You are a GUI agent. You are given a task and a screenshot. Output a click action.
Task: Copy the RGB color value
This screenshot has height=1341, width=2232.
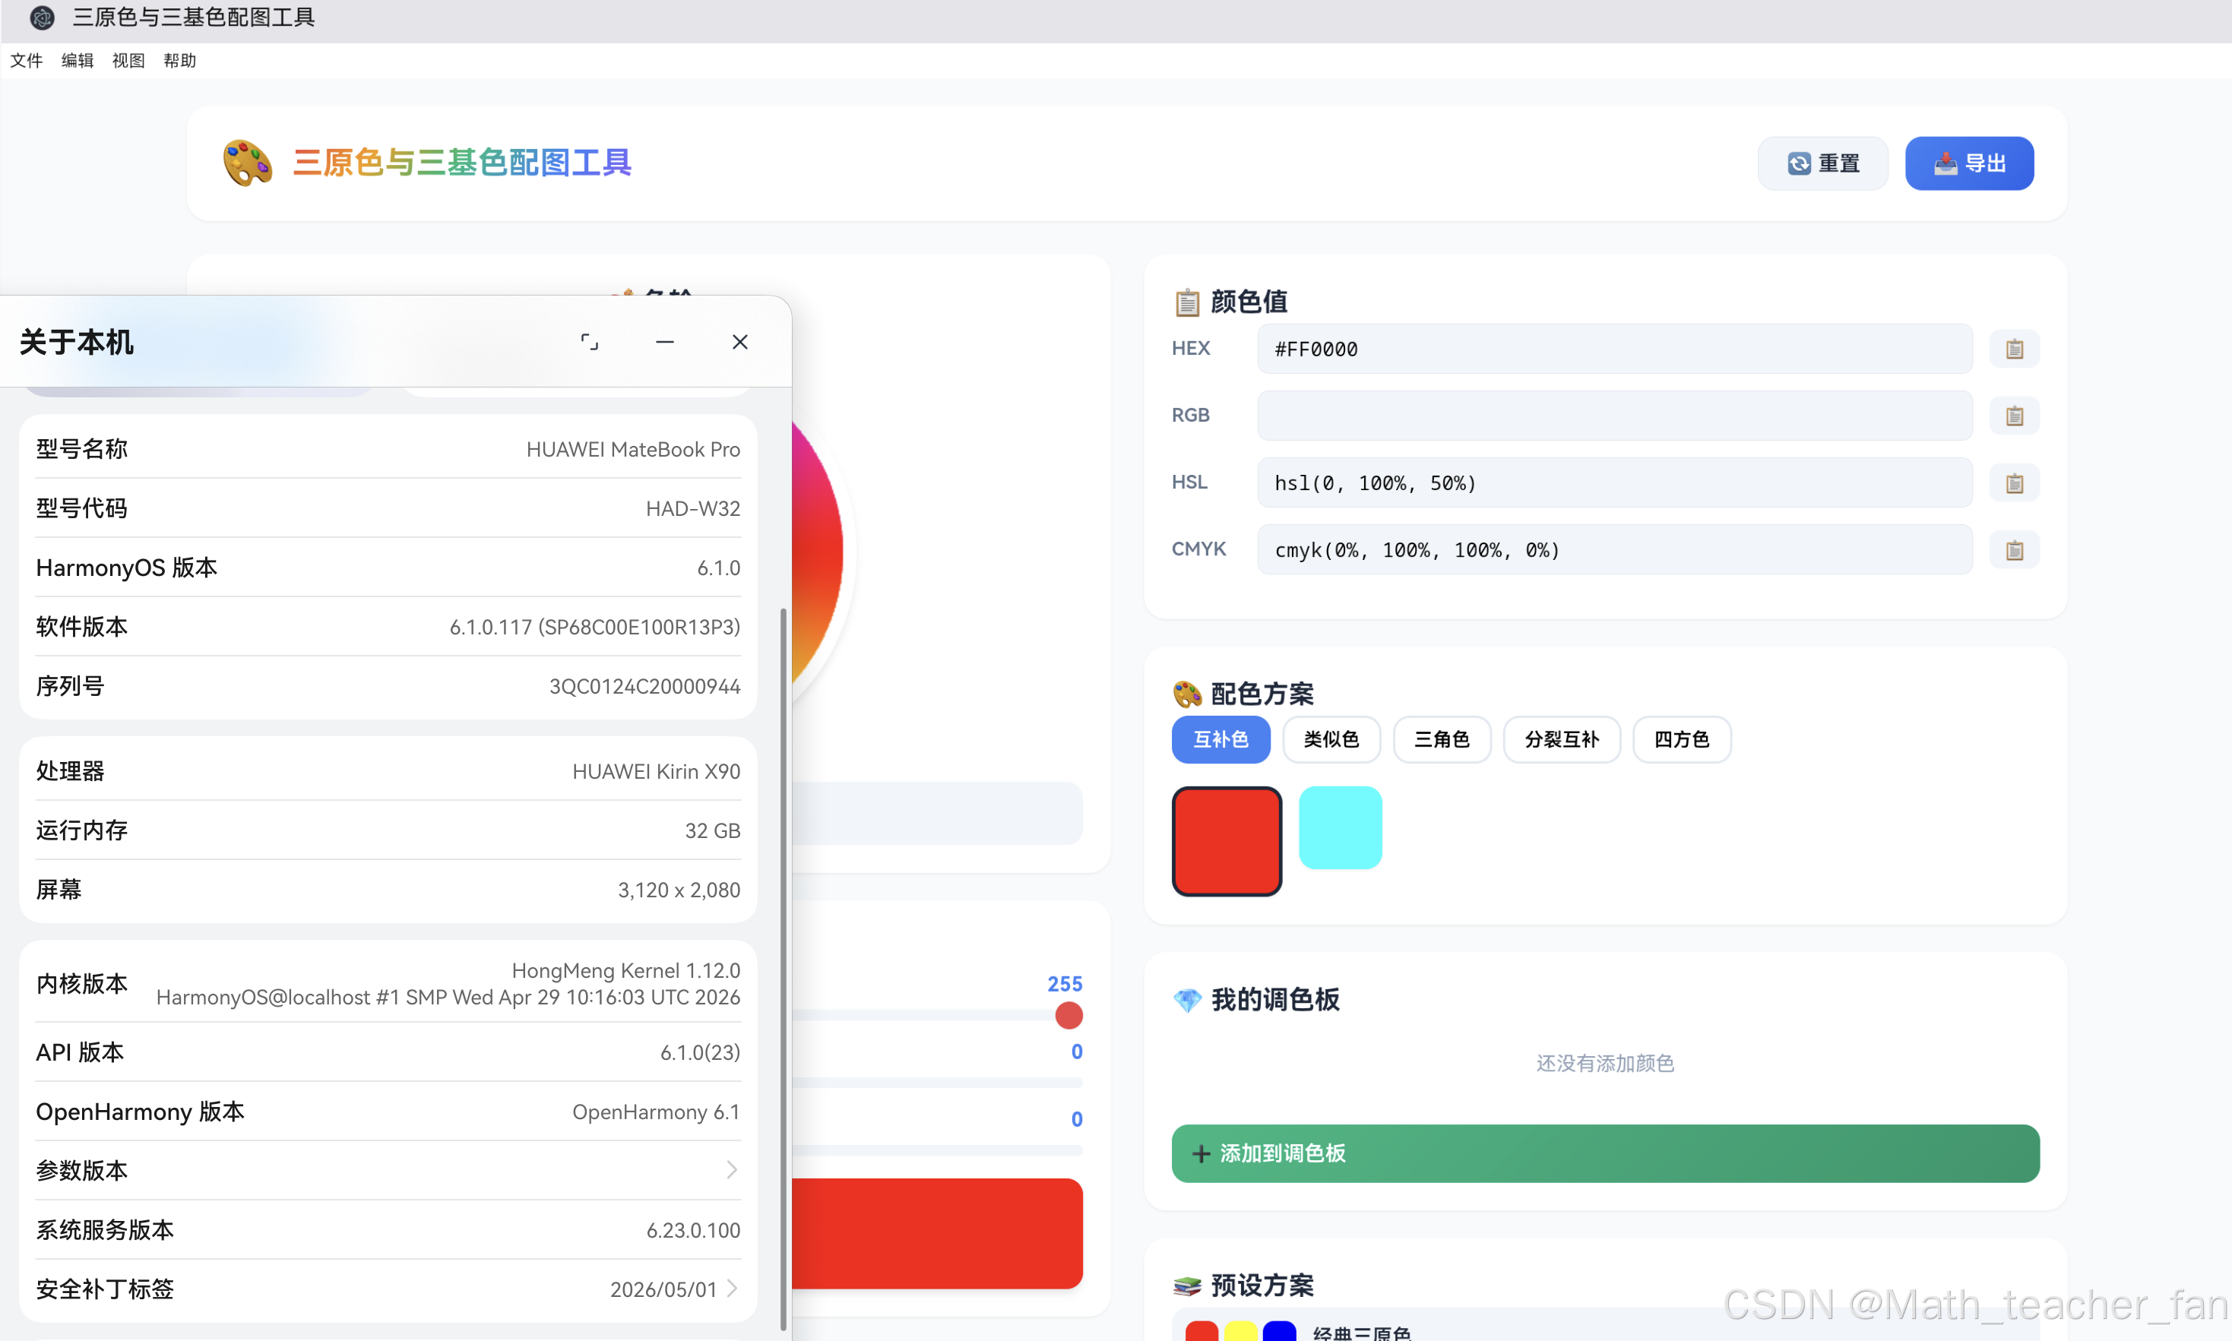tap(2014, 416)
